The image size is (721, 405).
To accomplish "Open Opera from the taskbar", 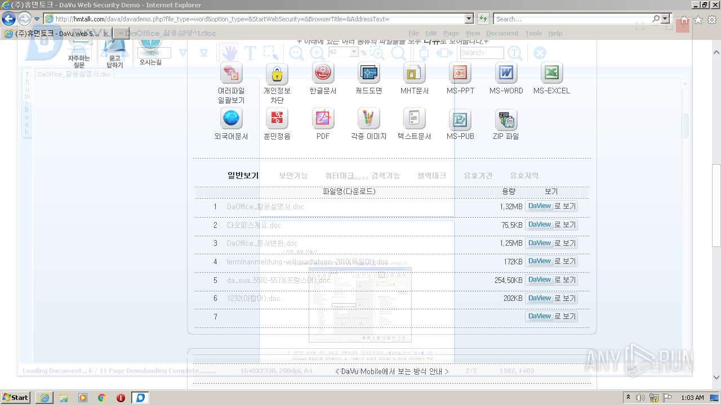I will coord(121,398).
